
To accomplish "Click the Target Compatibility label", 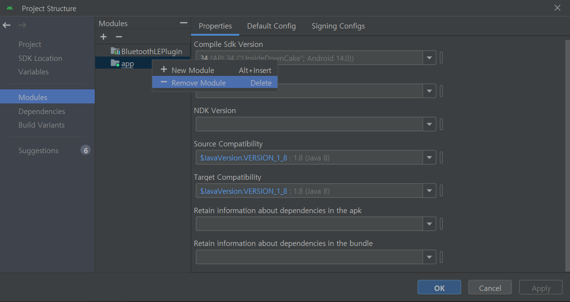I will coord(228,177).
